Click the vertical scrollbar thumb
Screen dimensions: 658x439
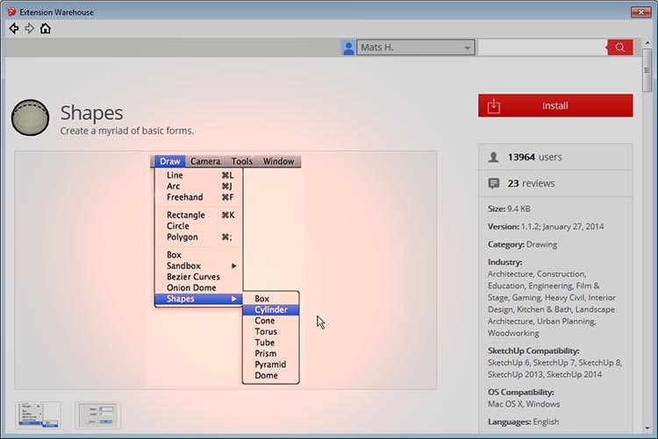pos(647,70)
